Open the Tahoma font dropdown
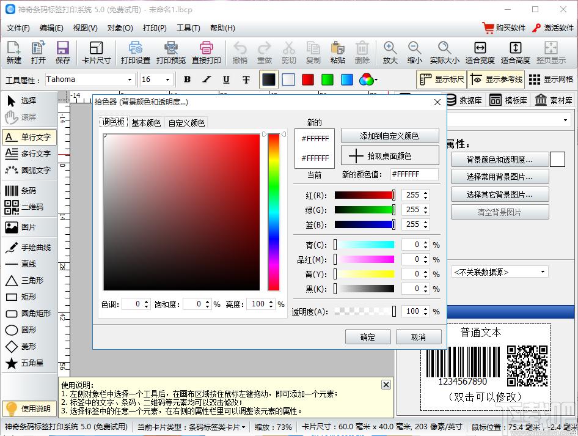Screen dimensions: 578x436 pyautogui.click(x=90, y=79)
